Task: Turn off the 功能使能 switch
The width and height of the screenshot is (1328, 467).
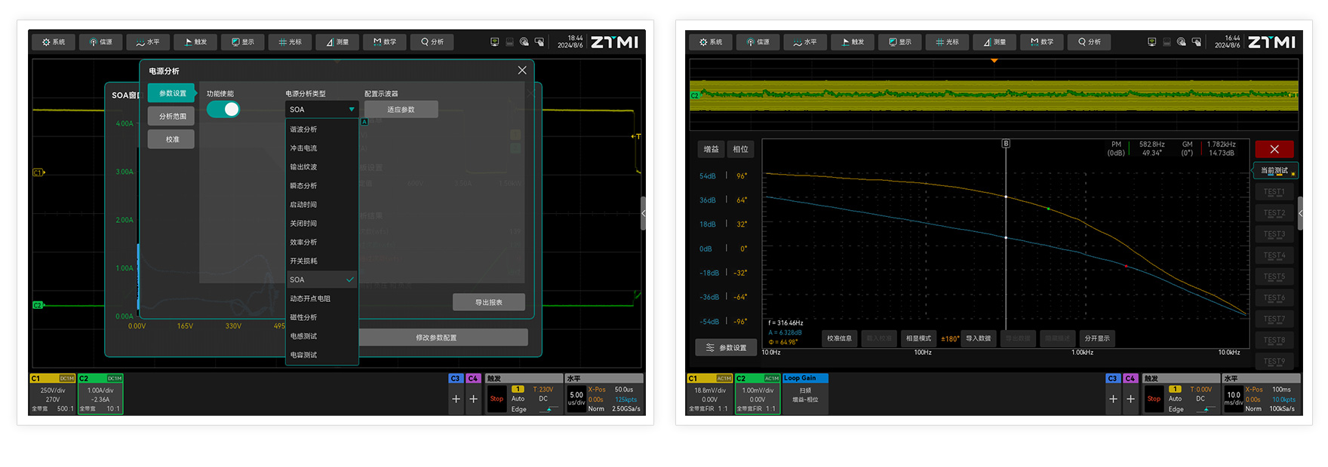Action: coord(223,109)
